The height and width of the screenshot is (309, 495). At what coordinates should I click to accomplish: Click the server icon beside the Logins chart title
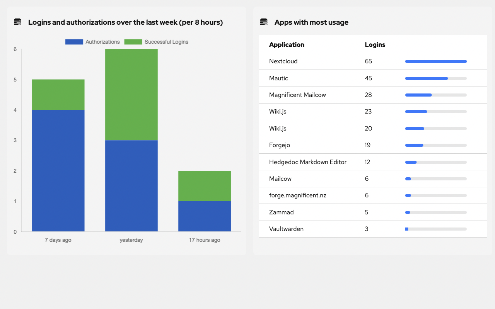pos(17,22)
